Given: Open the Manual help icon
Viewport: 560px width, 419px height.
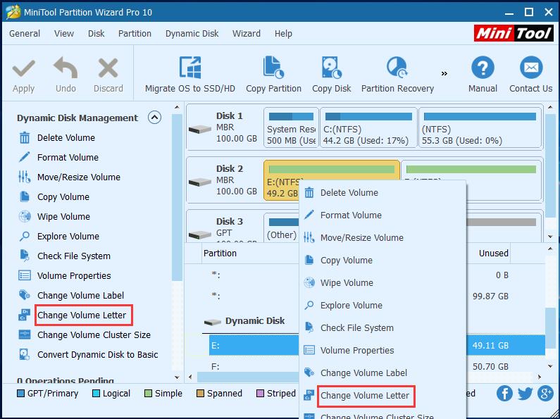Looking at the screenshot, I should pyautogui.click(x=483, y=68).
